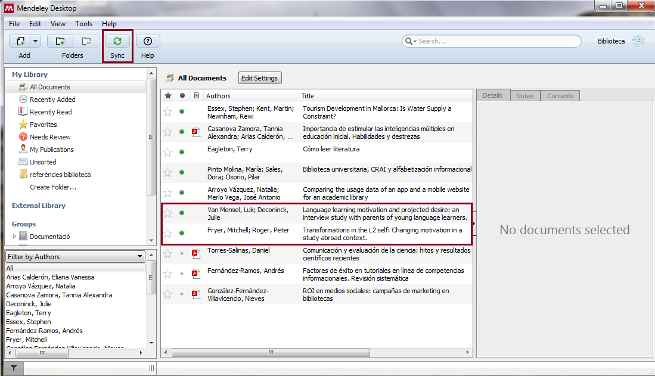Click the Biblioteca profile avatar
This screenshot has height=376, width=655.
pyautogui.click(x=638, y=41)
